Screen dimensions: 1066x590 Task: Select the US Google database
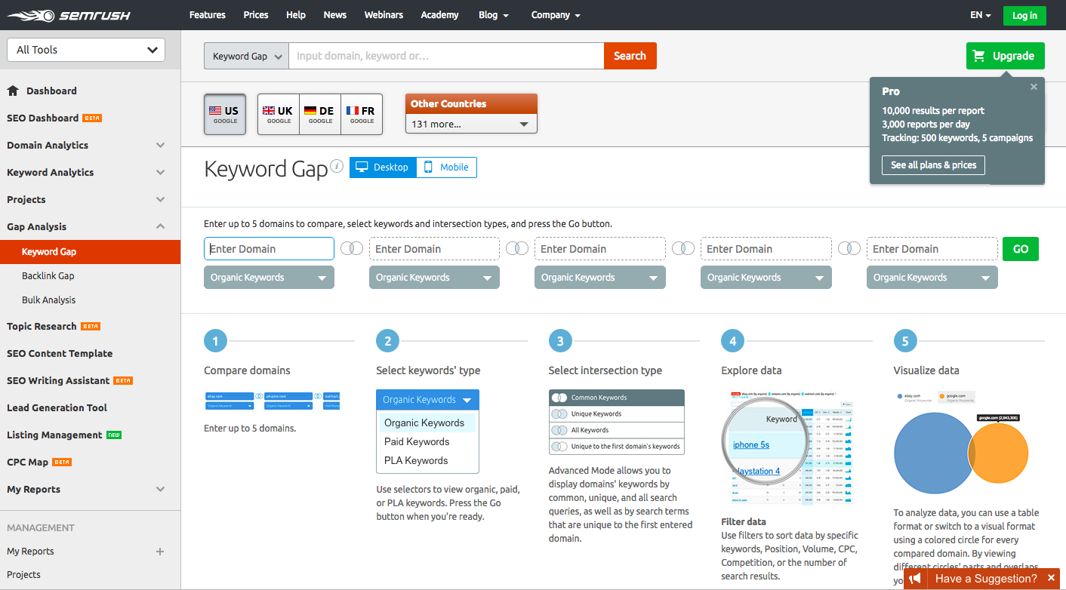click(x=225, y=114)
